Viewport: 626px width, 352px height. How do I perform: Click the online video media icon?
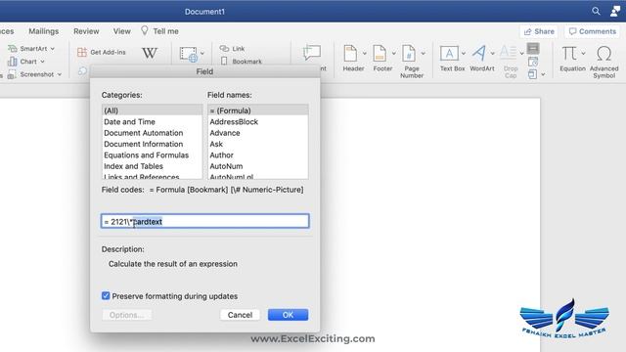(x=189, y=55)
